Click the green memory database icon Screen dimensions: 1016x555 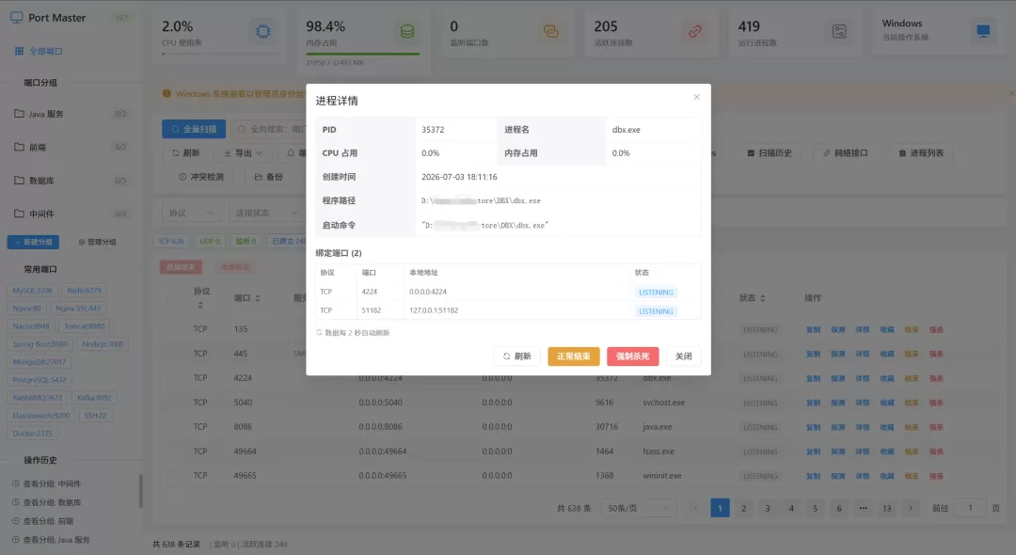(x=407, y=31)
